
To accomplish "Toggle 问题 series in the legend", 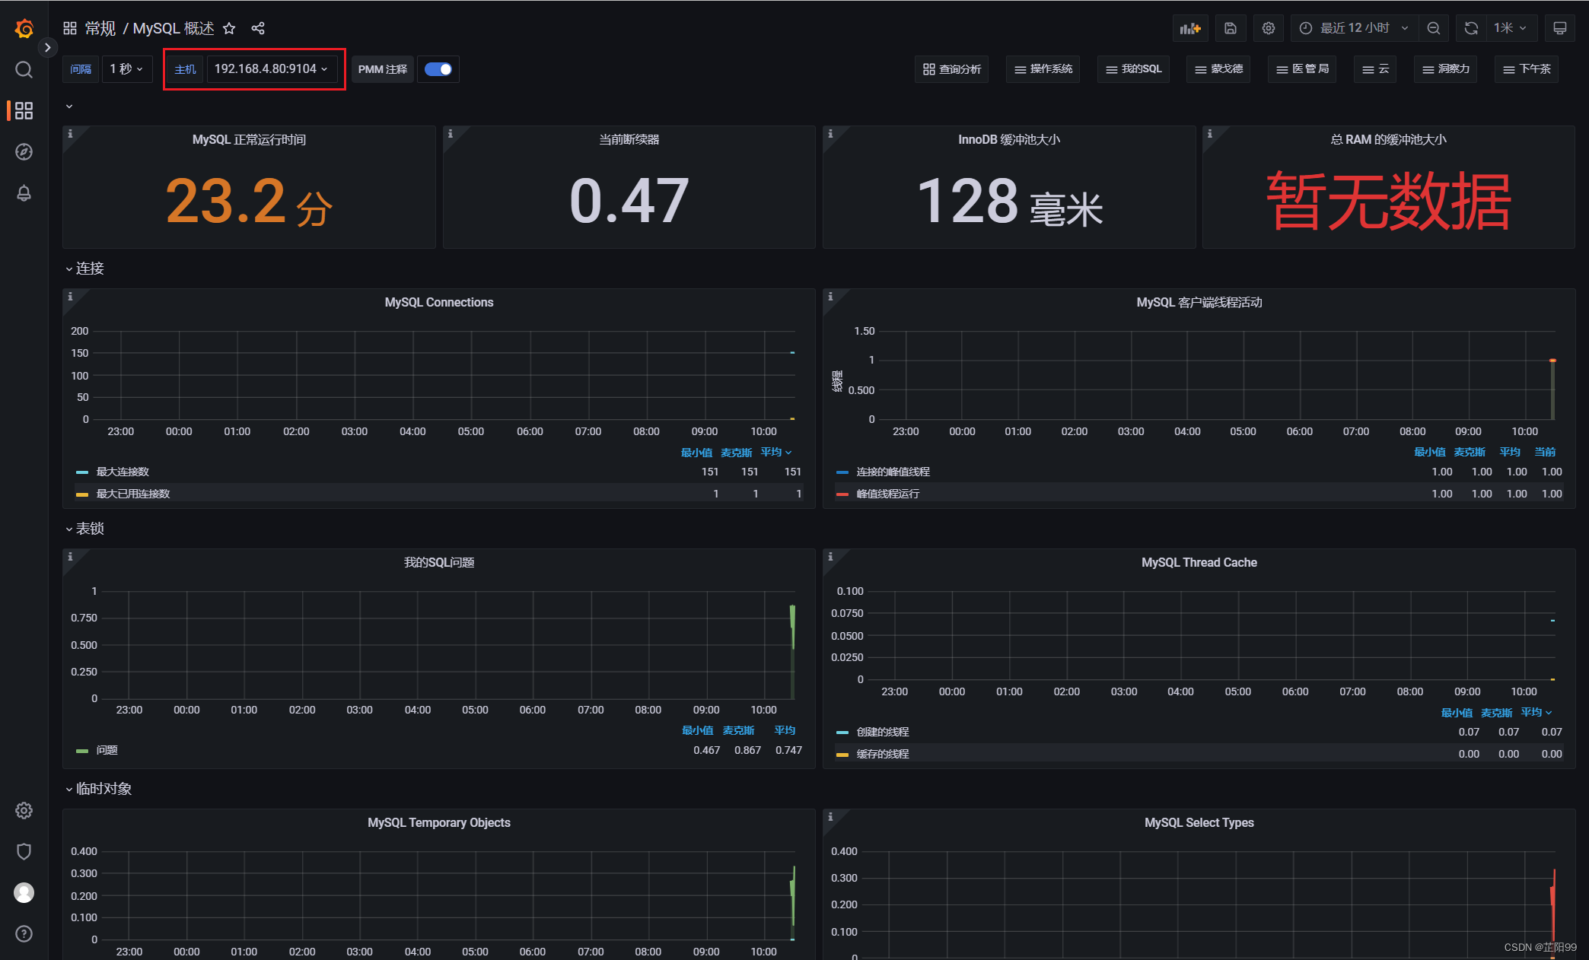I will (107, 750).
